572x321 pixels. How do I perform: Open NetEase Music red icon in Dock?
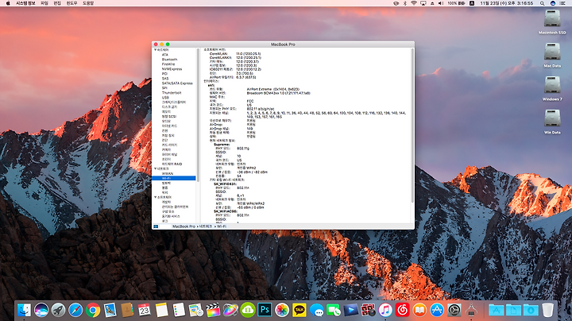[402, 310]
